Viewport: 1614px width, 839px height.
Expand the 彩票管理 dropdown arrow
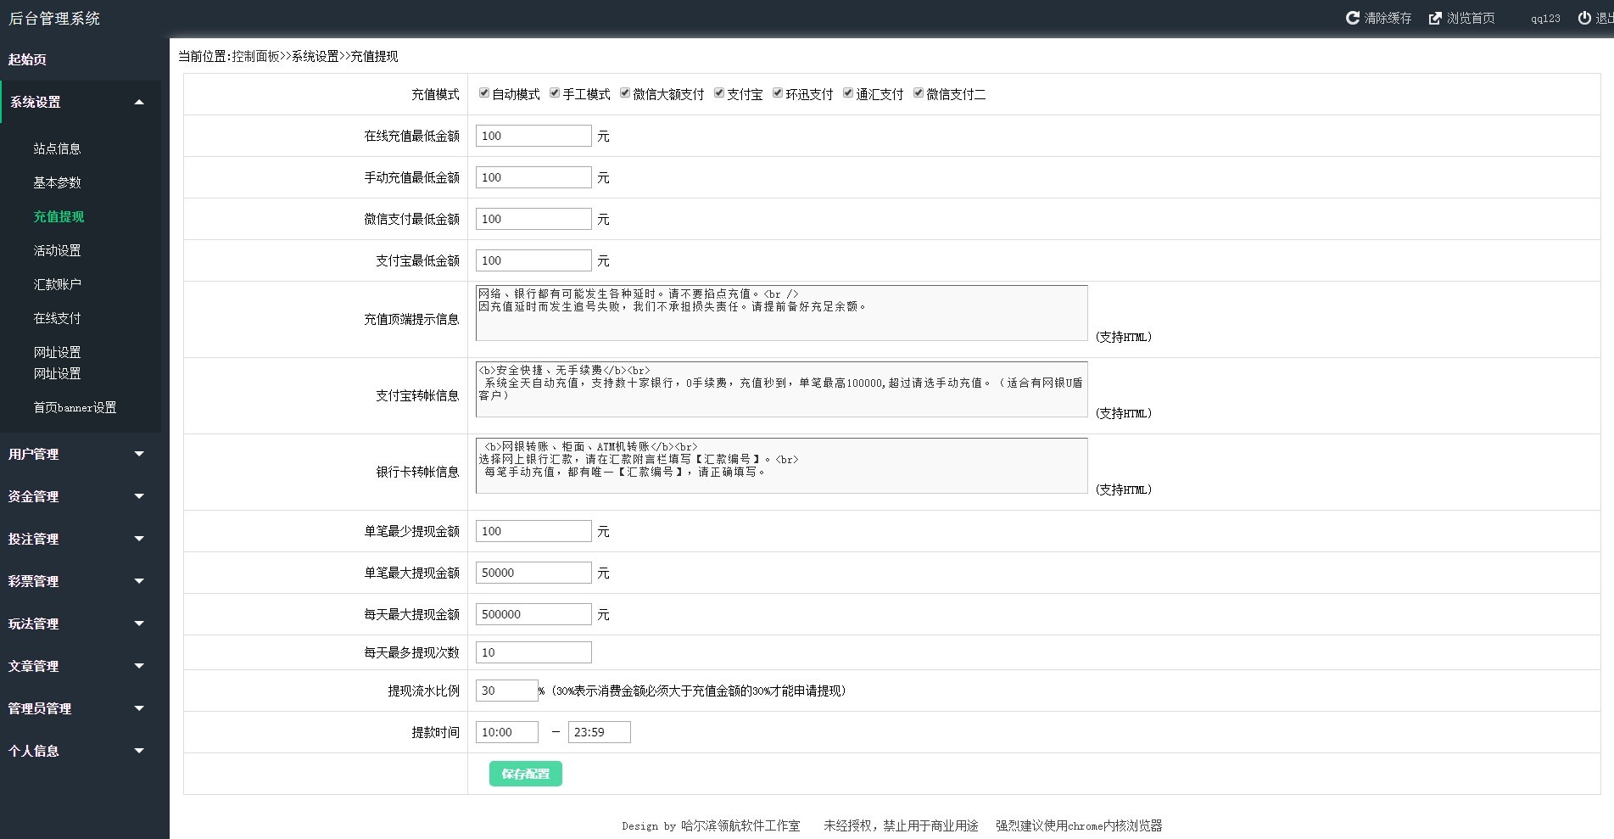tap(139, 581)
